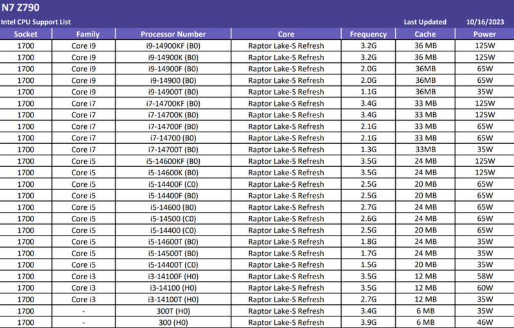Select the i5-14500 (C0) cell
514x328 pixels.
[173, 219]
